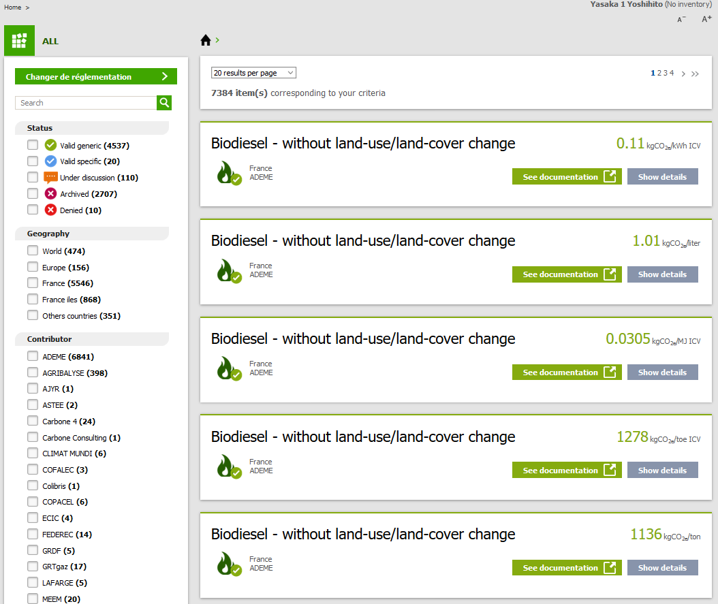See documentation for the 0.11 kgCO2e/kWh item
718x604 pixels.
[567, 176]
